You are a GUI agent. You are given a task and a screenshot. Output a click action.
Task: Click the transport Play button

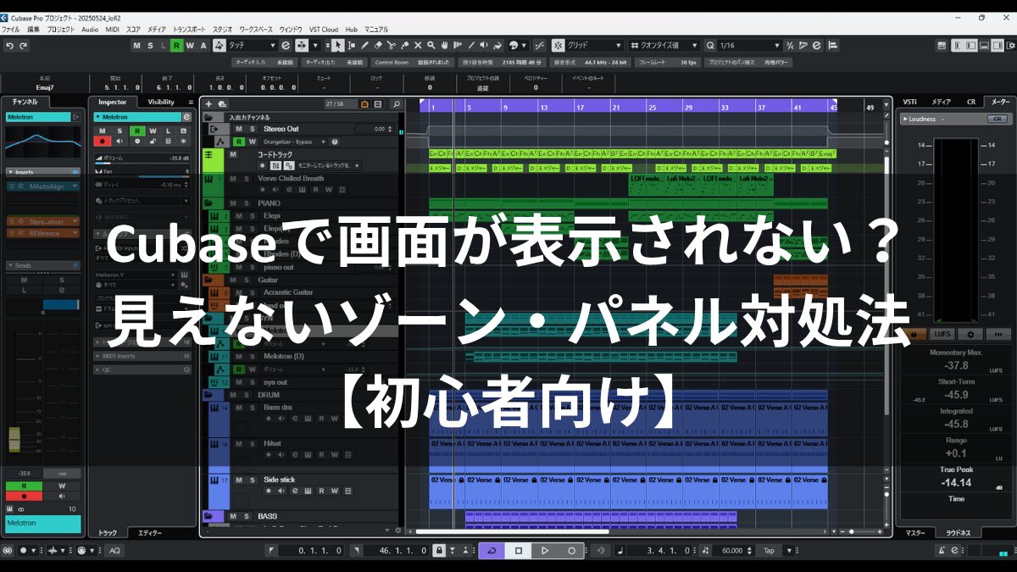click(x=545, y=551)
